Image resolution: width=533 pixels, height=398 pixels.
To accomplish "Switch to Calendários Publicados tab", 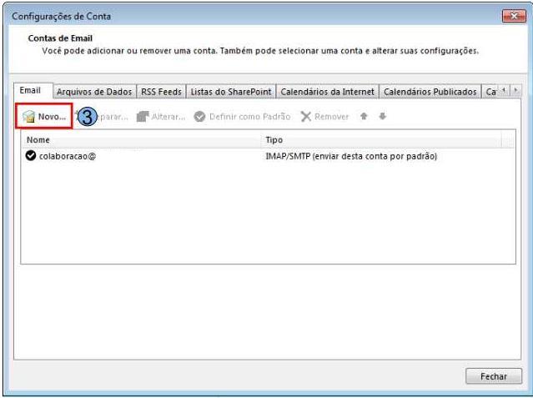I will [x=430, y=92].
